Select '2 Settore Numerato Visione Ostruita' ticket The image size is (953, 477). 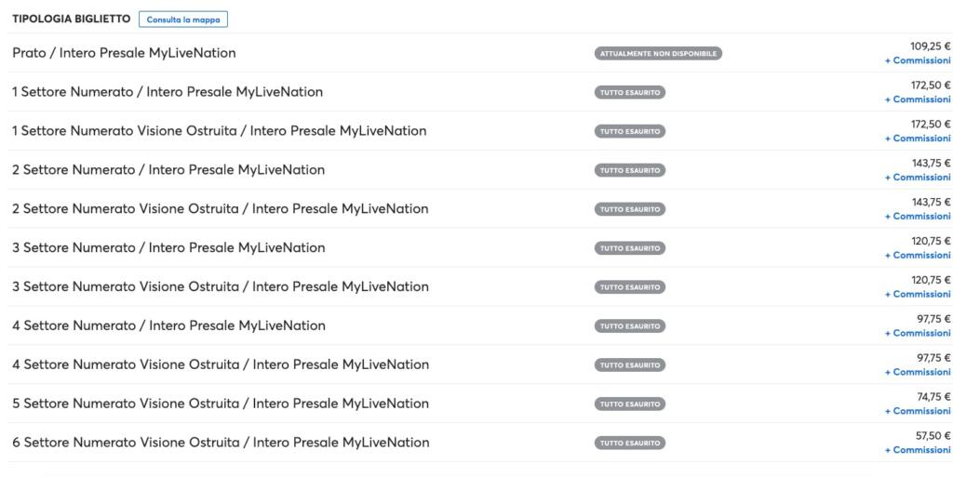pos(220,209)
